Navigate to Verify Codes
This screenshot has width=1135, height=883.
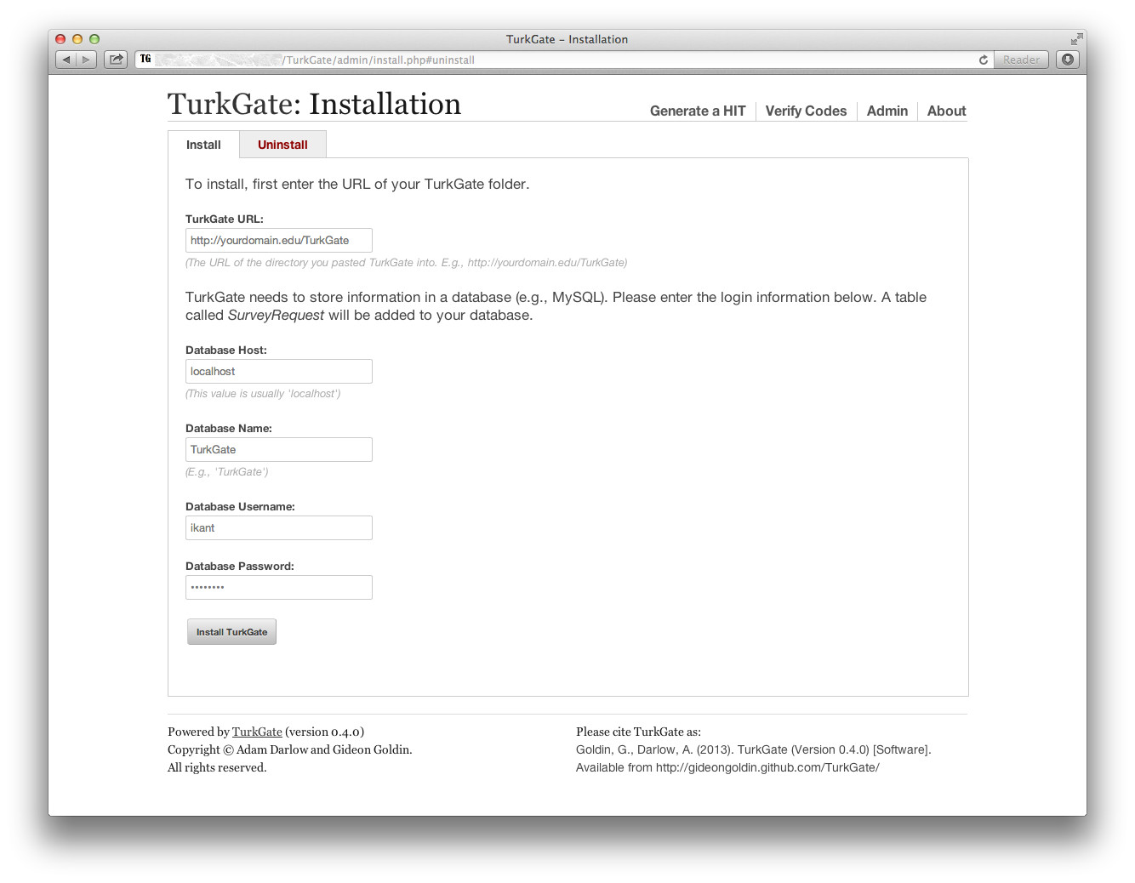point(806,111)
